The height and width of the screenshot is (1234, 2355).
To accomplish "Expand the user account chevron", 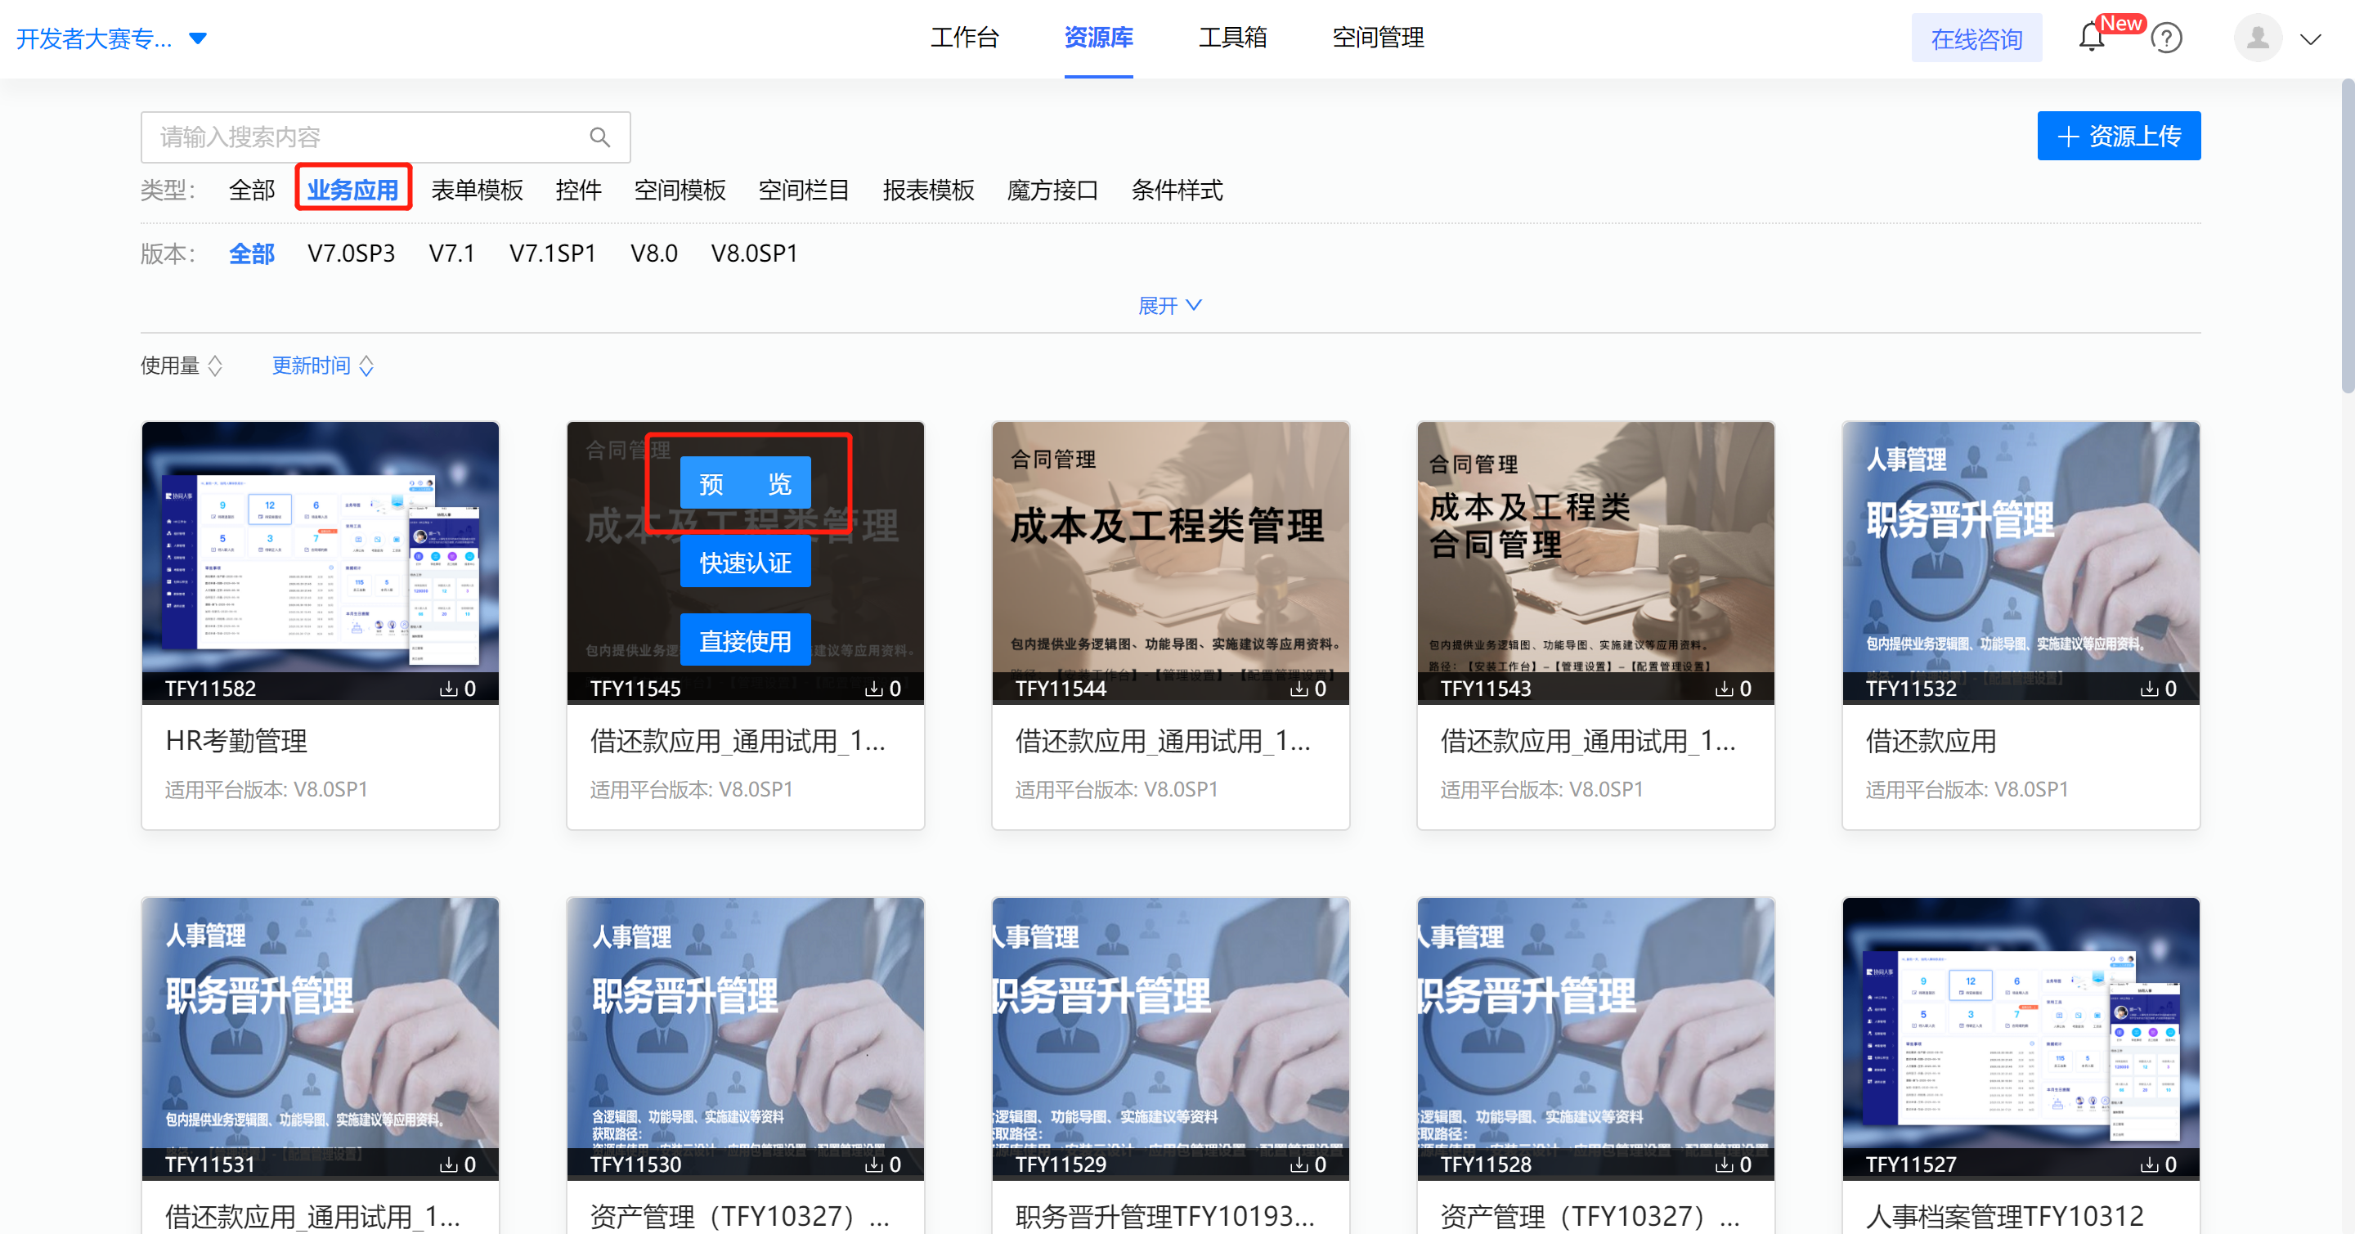I will (x=2310, y=39).
